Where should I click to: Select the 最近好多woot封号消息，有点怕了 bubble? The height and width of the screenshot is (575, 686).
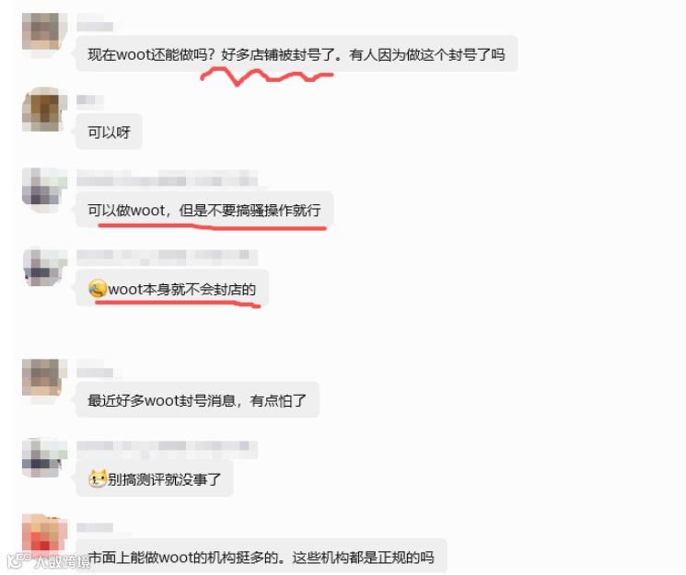(x=197, y=399)
